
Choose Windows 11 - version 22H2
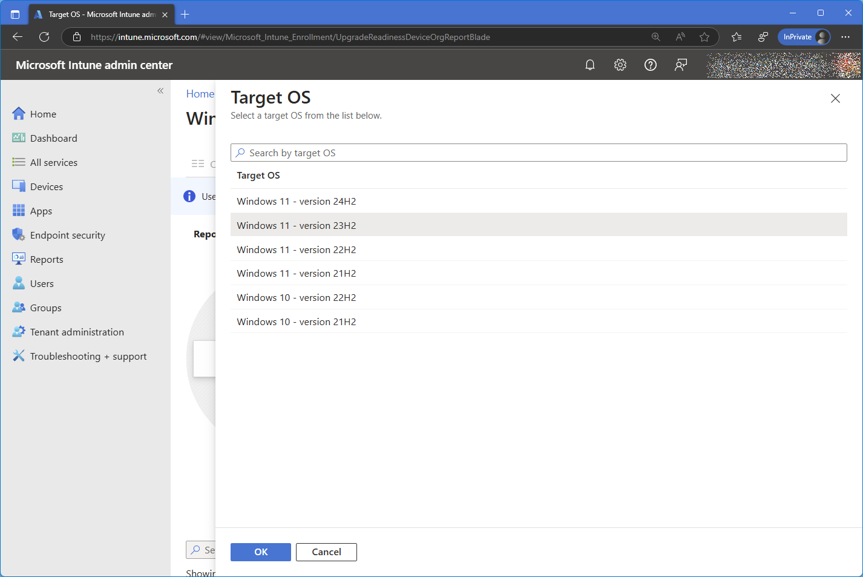click(x=297, y=249)
